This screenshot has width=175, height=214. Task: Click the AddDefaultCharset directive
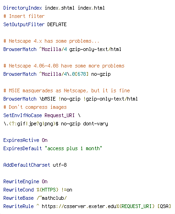pyautogui.click(x=27, y=165)
